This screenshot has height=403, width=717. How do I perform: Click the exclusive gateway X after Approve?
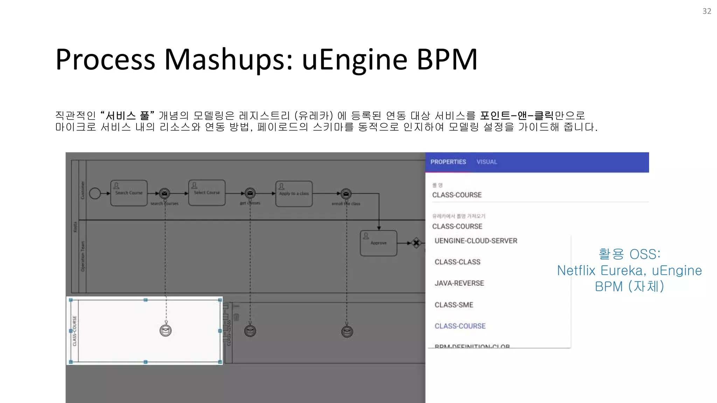click(x=416, y=243)
